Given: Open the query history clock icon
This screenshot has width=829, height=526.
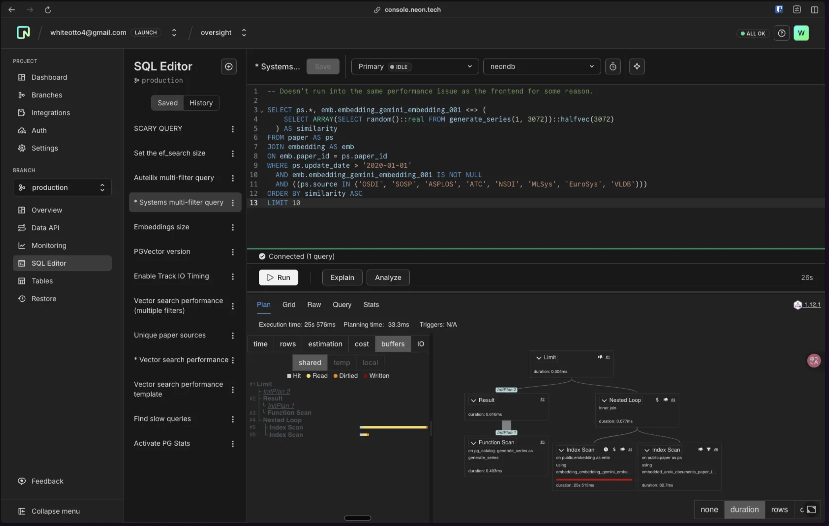Looking at the screenshot, I should click(x=612, y=67).
